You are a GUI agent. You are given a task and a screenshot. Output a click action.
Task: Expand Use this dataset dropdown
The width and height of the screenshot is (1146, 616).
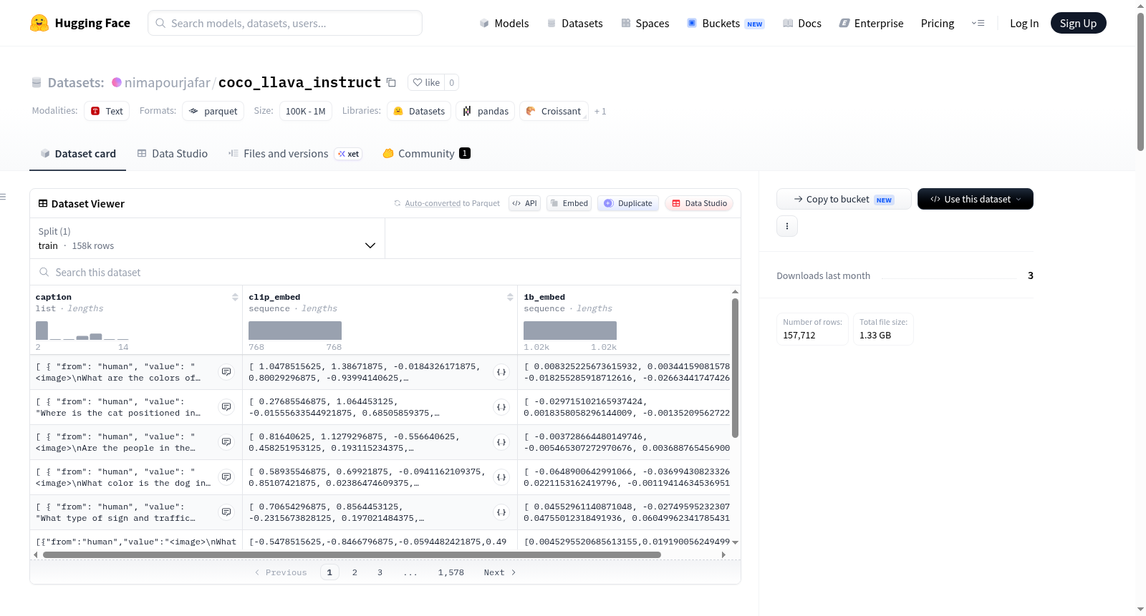coord(976,199)
